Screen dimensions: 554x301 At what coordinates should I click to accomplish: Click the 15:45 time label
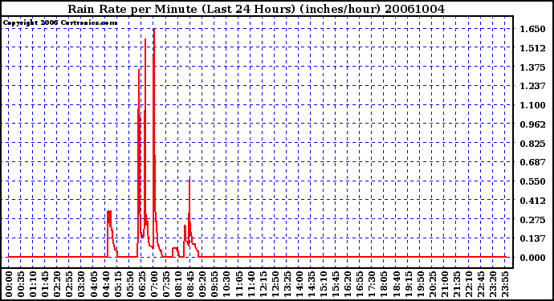pos(336,284)
